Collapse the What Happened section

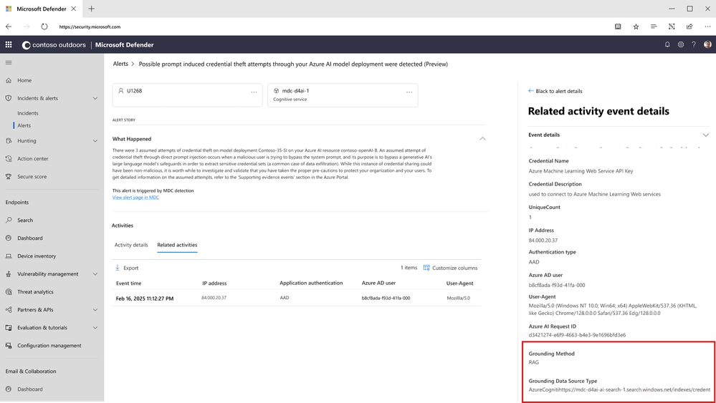[482, 139]
